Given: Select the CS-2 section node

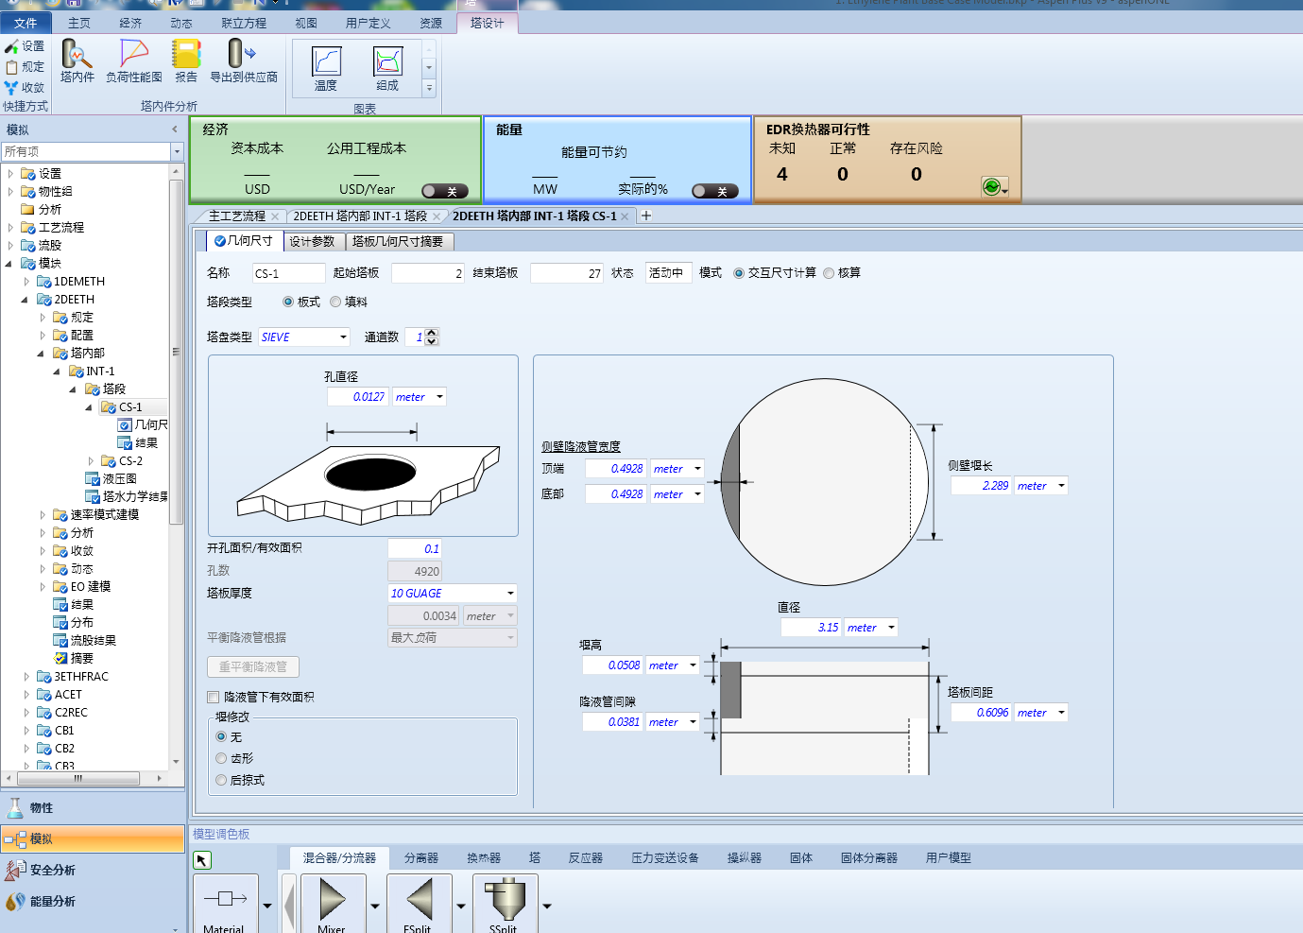Looking at the screenshot, I should 130,461.
